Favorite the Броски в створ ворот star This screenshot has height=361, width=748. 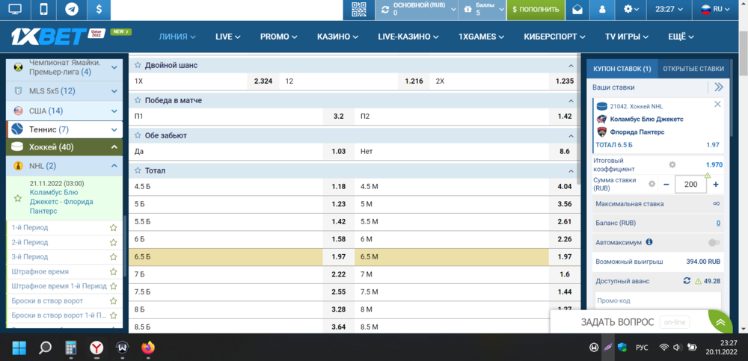tap(113, 301)
